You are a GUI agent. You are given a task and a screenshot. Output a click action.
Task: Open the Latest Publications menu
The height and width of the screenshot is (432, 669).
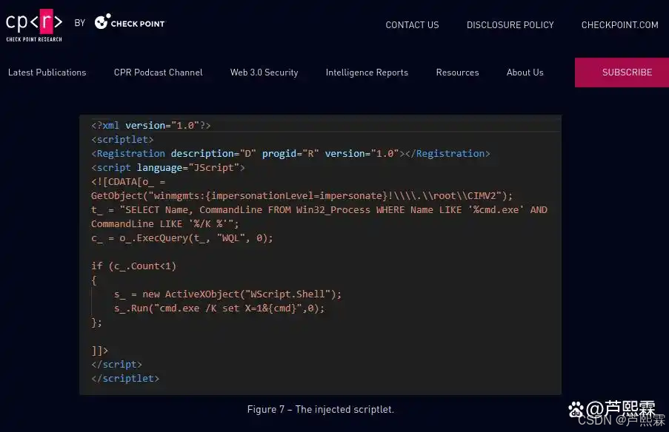(x=47, y=72)
